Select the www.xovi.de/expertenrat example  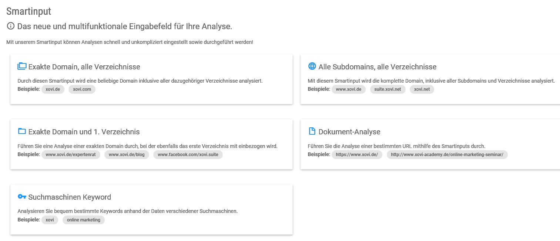[71, 154]
